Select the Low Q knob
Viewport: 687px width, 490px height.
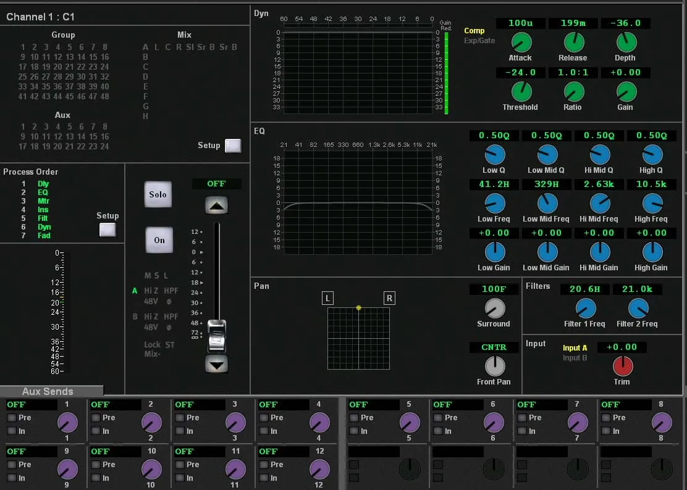click(x=495, y=155)
